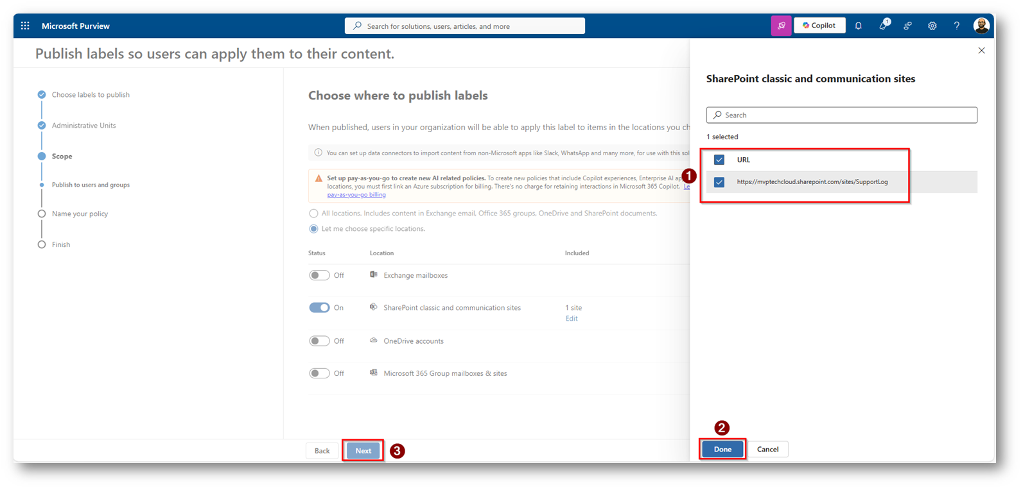Go to the Scope step
The height and width of the screenshot is (490, 1023).
[62, 156]
